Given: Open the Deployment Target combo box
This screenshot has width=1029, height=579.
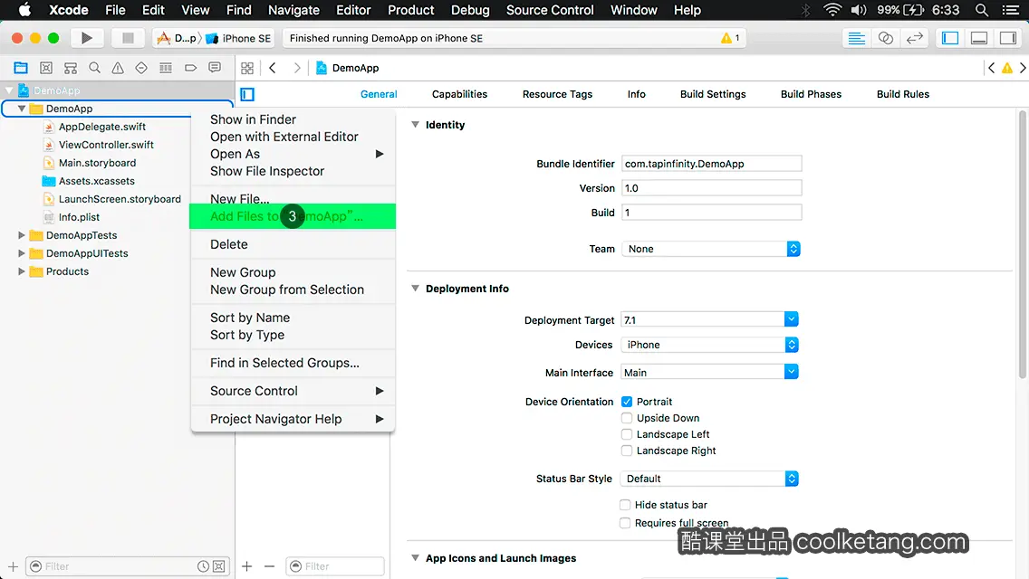Looking at the screenshot, I should tap(709, 319).
